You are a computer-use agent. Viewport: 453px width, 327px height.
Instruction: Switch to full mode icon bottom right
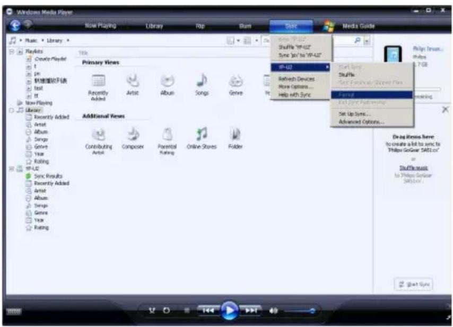(447, 318)
